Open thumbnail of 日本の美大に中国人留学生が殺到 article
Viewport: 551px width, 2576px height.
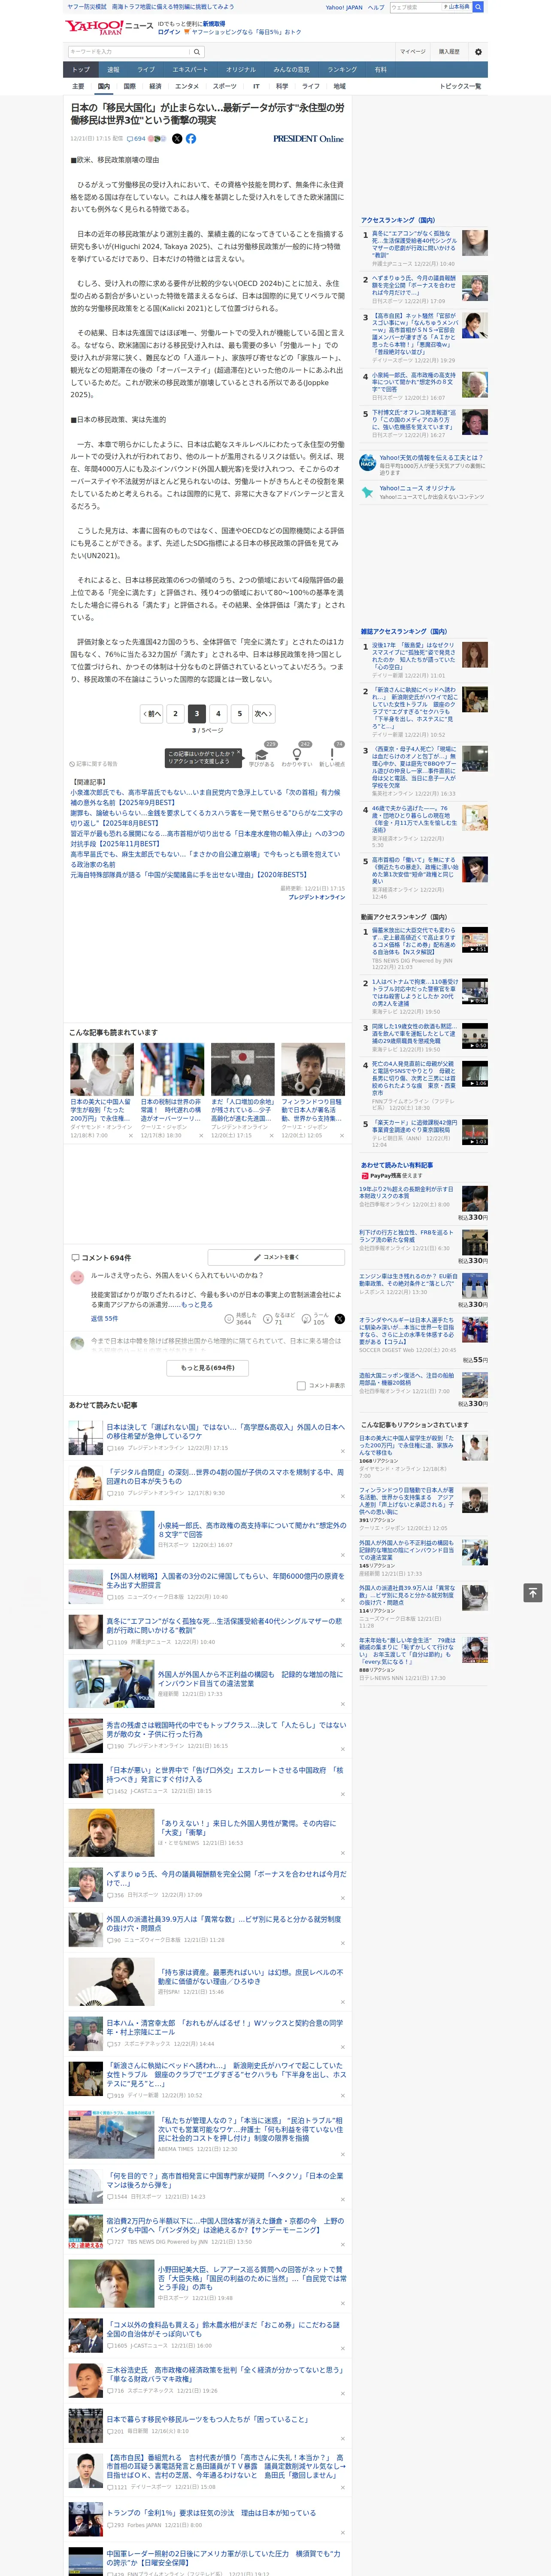pos(102,1070)
